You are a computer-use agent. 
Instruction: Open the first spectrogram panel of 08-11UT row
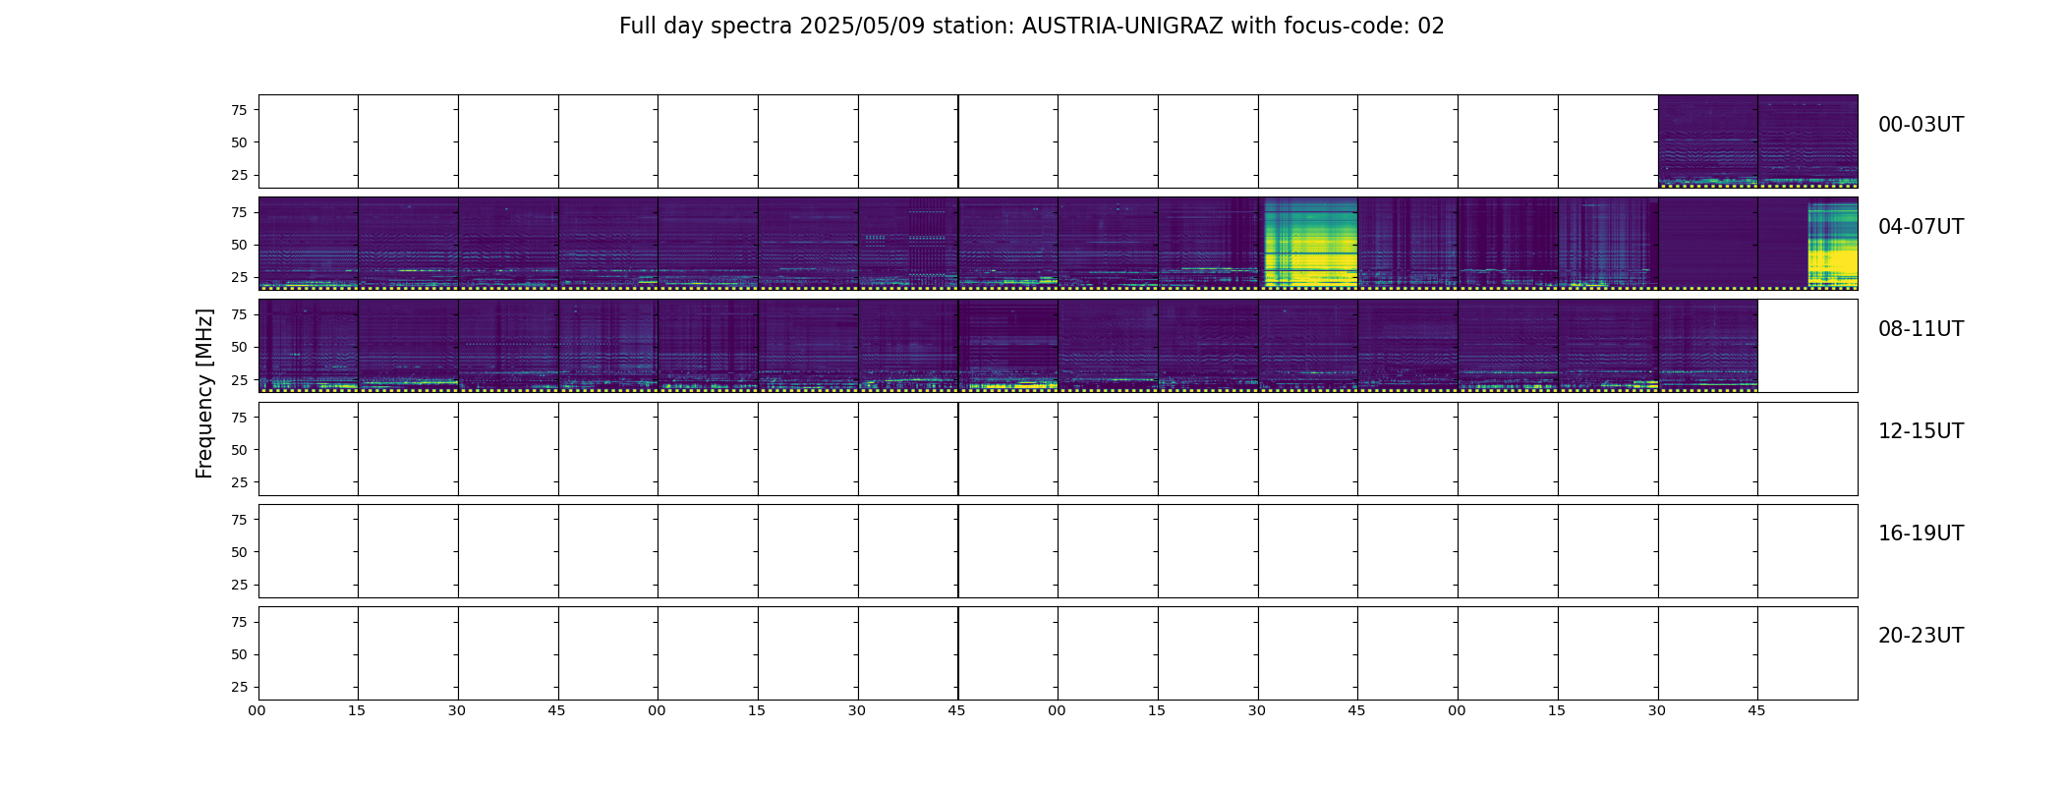pyautogui.click(x=308, y=346)
